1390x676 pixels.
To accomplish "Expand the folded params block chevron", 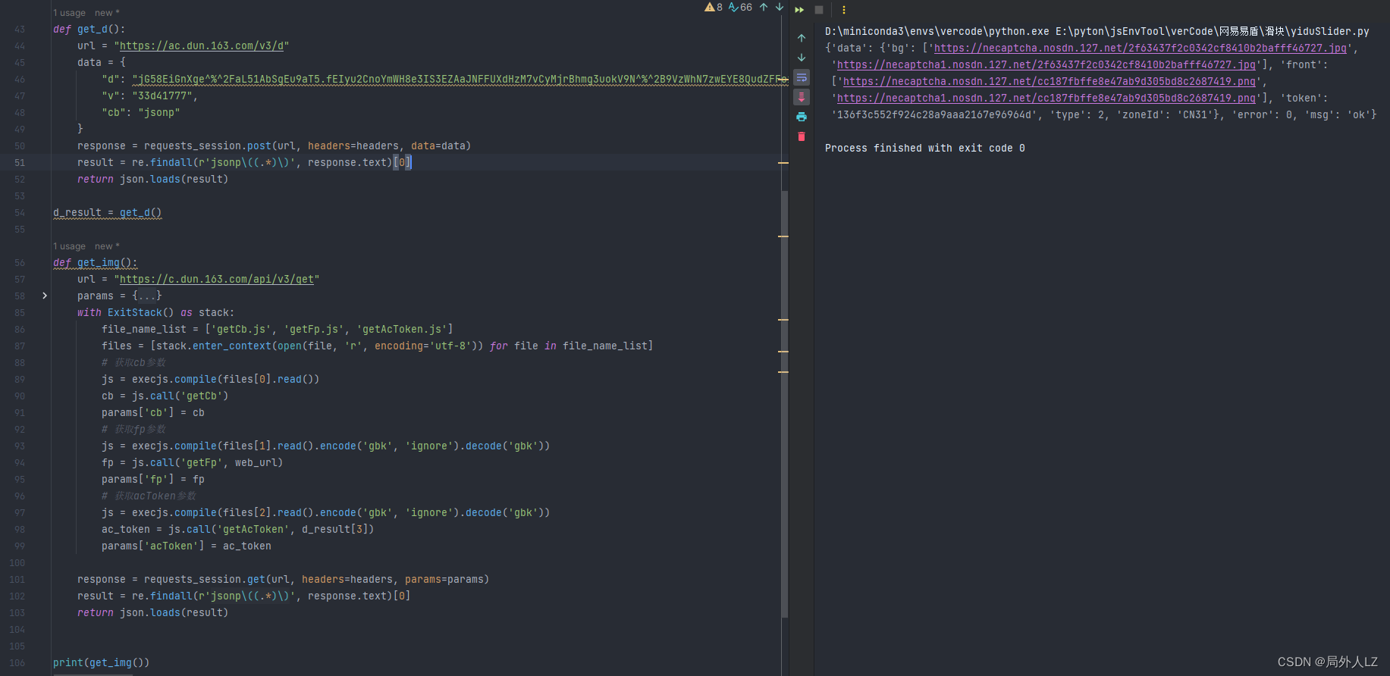I will point(45,296).
